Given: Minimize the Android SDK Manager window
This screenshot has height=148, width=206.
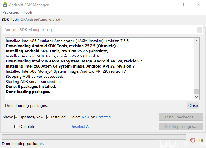Looking at the screenshot, I should point(171,5).
